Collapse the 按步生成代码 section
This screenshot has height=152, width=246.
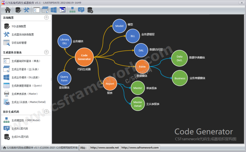coord(46,112)
